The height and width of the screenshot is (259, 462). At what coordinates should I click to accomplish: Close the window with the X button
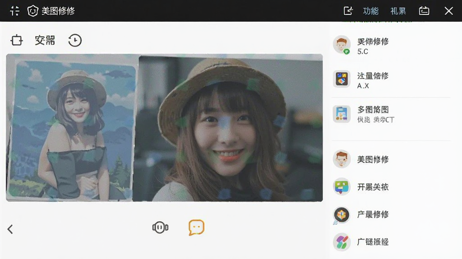click(x=449, y=11)
